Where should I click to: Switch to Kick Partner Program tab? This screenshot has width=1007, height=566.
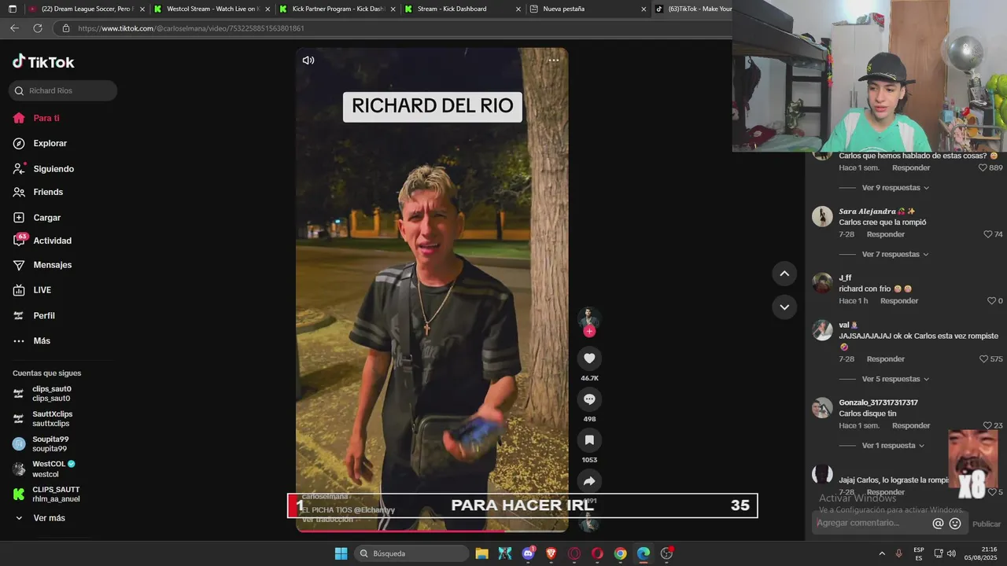click(338, 9)
